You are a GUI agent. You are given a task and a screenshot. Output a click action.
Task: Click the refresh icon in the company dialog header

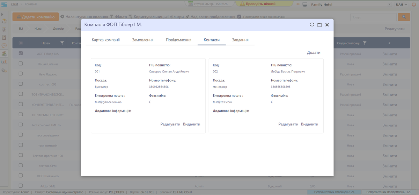312,25
